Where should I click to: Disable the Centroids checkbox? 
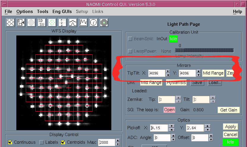(63, 142)
